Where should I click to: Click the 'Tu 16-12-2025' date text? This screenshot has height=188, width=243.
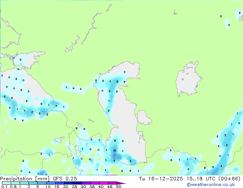tap(161, 179)
